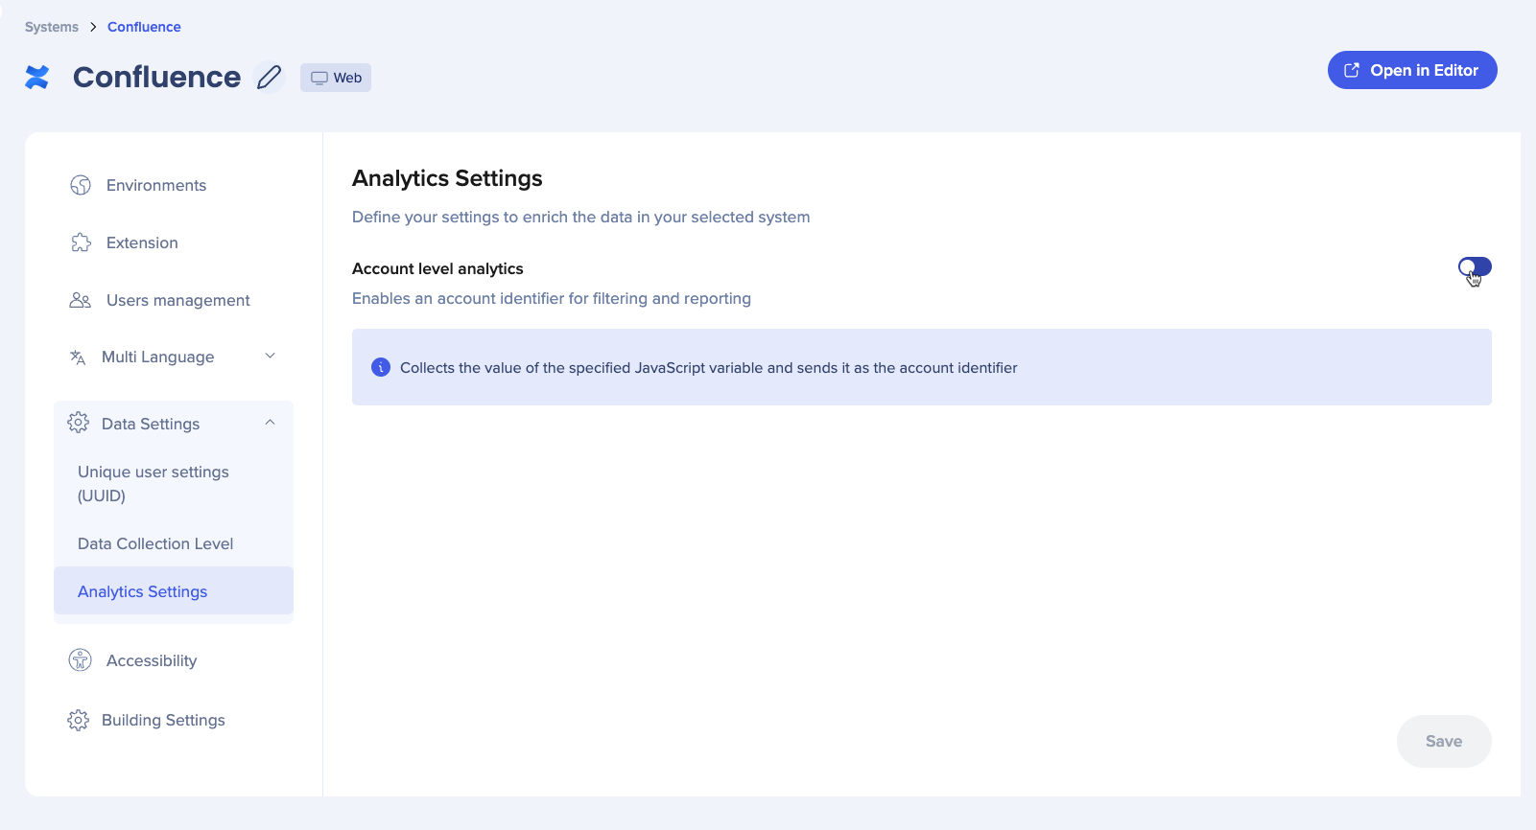The width and height of the screenshot is (1536, 830).
Task: Go to Systems breadcrumb link
Action: click(52, 27)
